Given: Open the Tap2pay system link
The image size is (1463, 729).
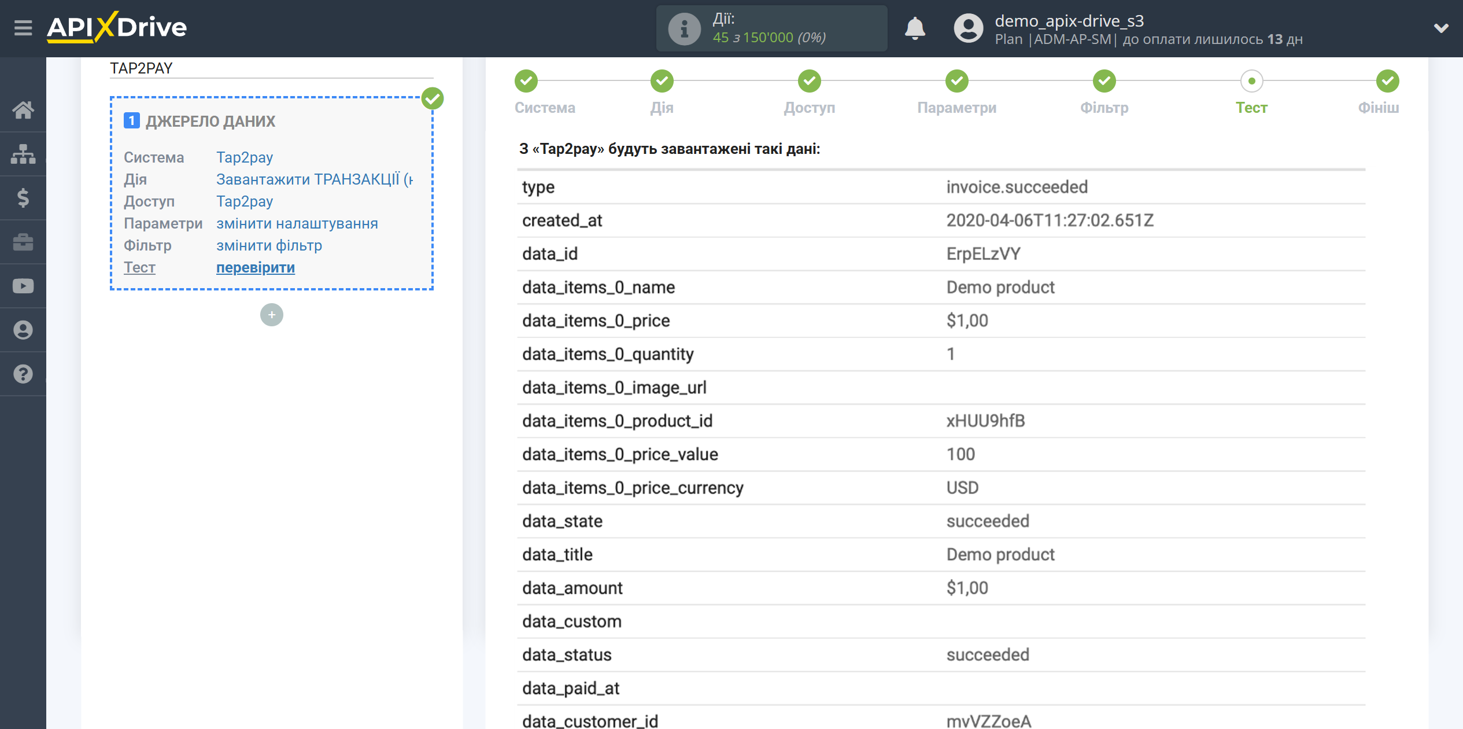Looking at the screenshot, I should coord(245,157).
